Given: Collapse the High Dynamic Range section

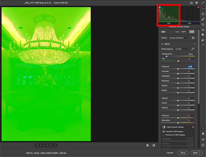Looking at the screenshot, I should tap(193, 127).
